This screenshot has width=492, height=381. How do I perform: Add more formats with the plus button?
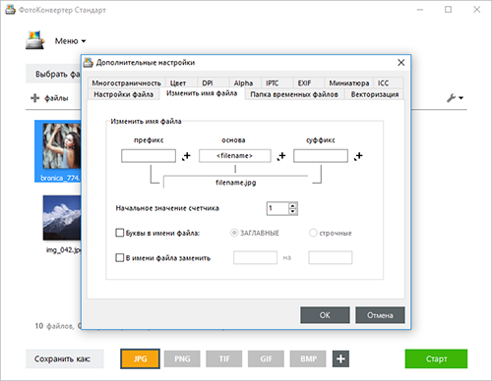click(340, 358)
